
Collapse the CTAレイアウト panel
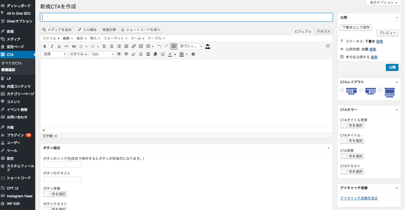397,82
